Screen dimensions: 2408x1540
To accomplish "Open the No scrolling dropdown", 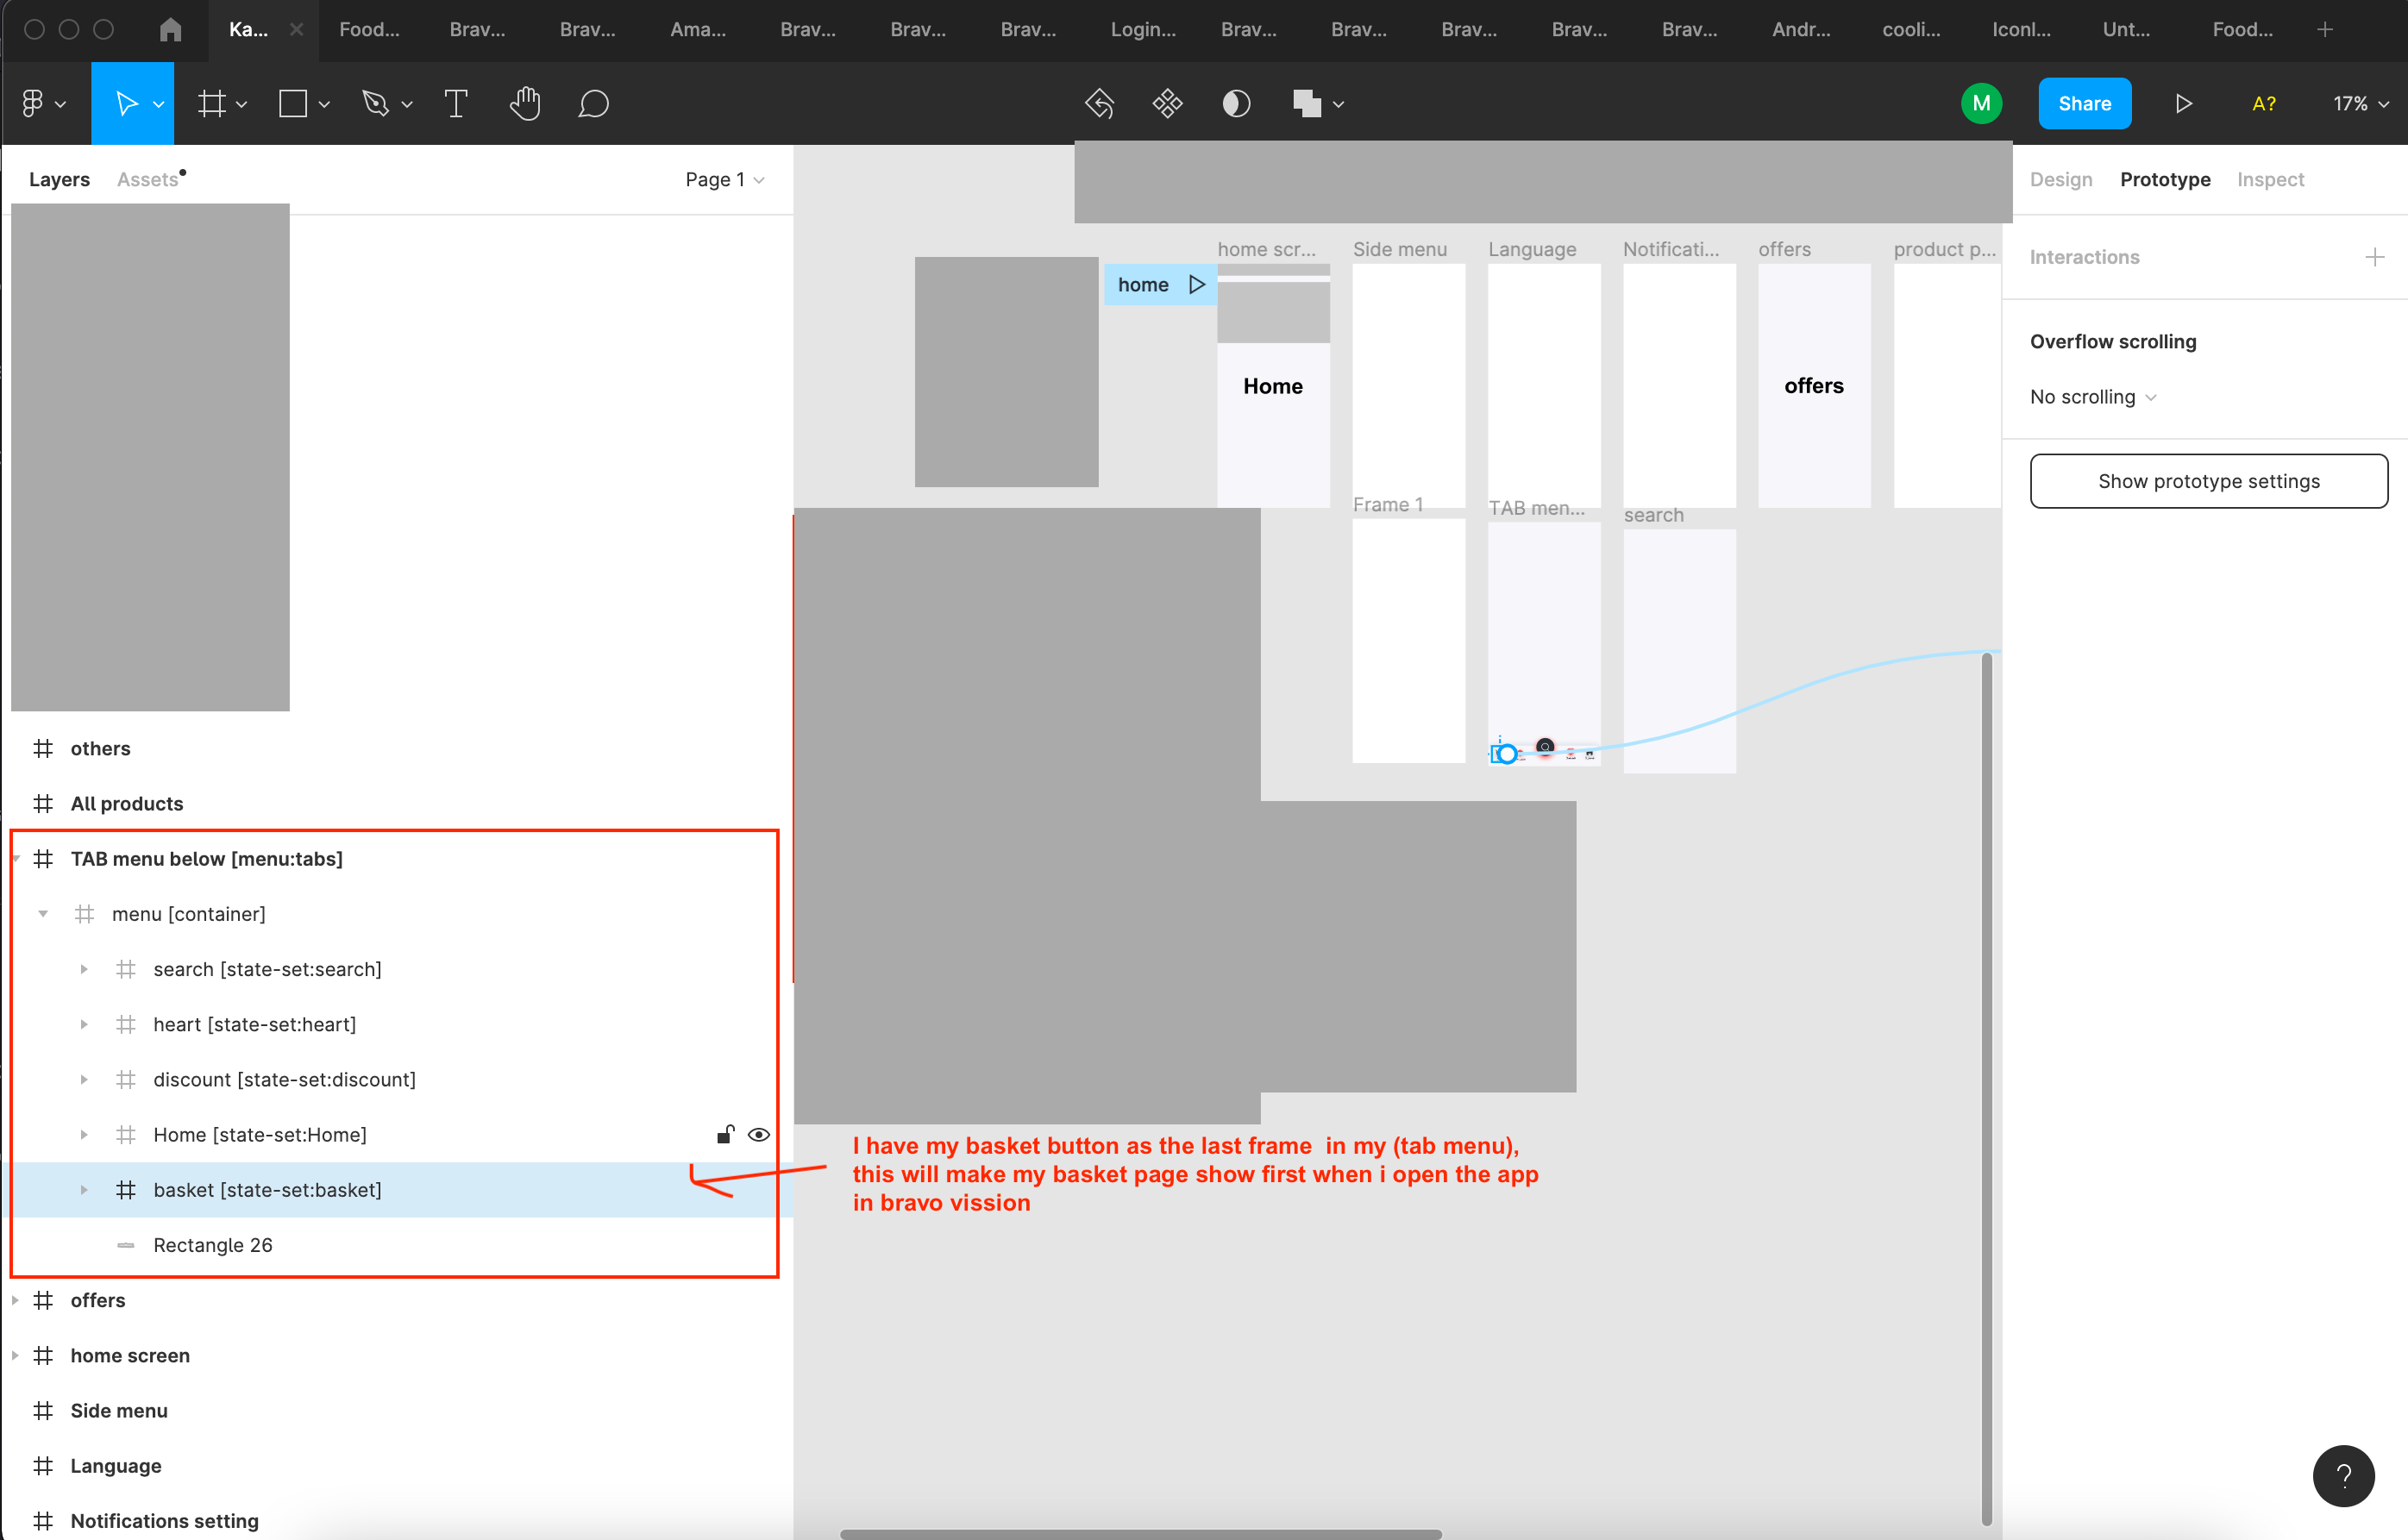I will click(2093, 397).
